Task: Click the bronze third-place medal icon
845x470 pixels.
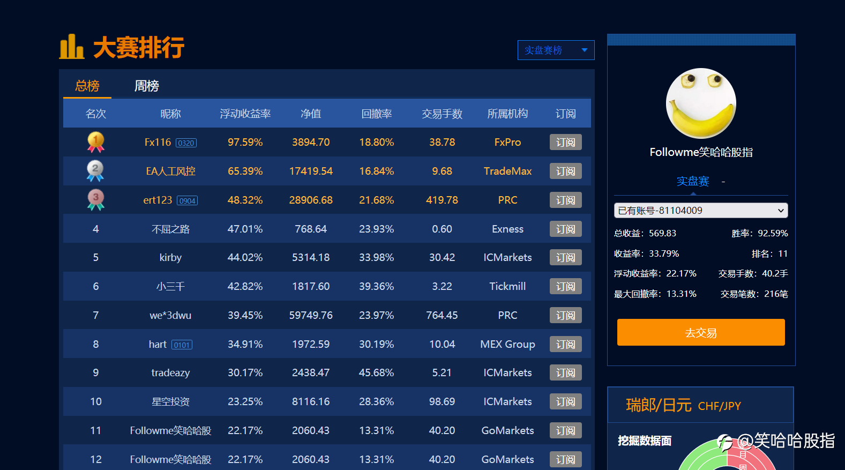Action: [x=96, y=200]
